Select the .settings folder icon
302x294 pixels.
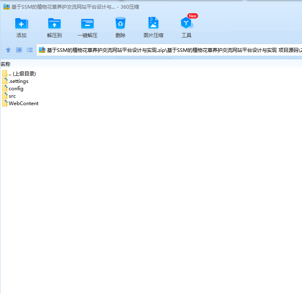click(x=5, y=81)
